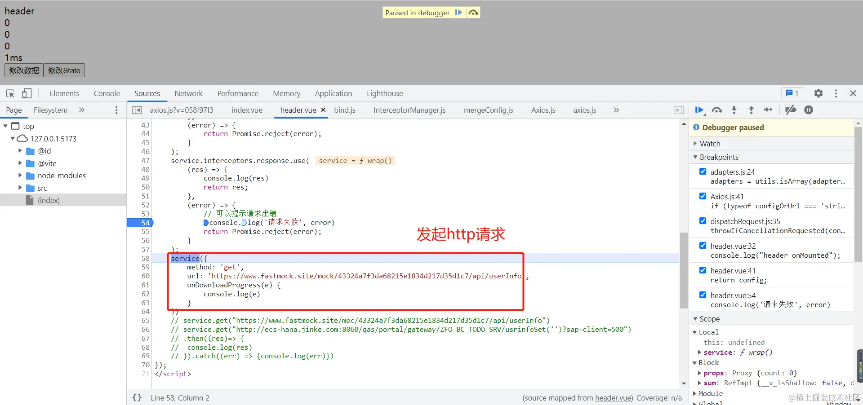This screenshot has width=863, height=405.
Task: Open the bind.js file tab
Action: pyautogui.click(x=345, y=110)
